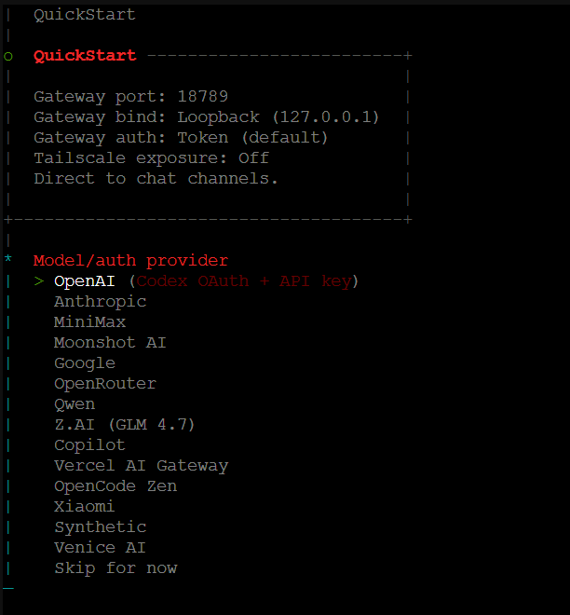Select the Qwen provider entry
This screenshot has height=615, width=570.
(75, 404)
